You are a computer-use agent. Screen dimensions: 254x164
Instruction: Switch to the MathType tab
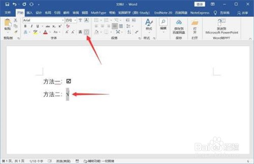(99, 13)
